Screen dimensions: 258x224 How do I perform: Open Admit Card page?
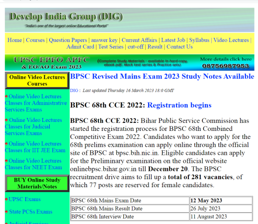tap(81, 47)
